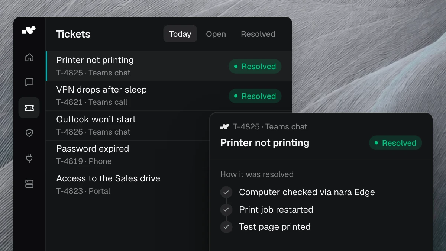
Task: Click the T-4821 · Teams call label
Action: [x=92, y=102]
